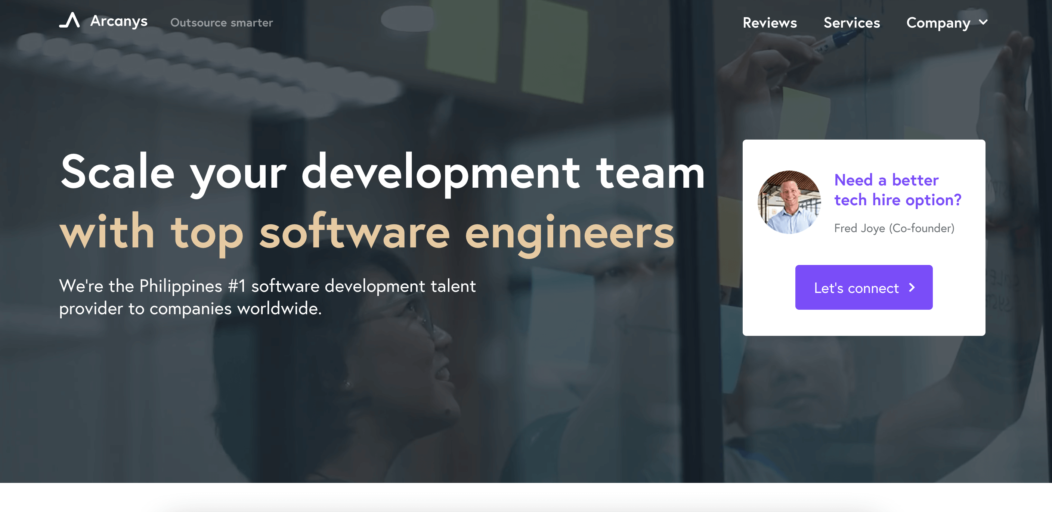Click Fred Joye's round profile photo
Viewport: 1052px width, 512px height.
tap(789, 202)
